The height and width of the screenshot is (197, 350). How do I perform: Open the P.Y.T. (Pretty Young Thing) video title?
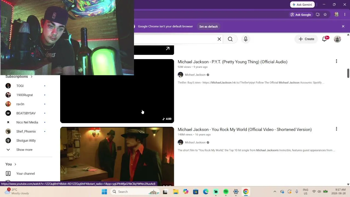point(232,62)
